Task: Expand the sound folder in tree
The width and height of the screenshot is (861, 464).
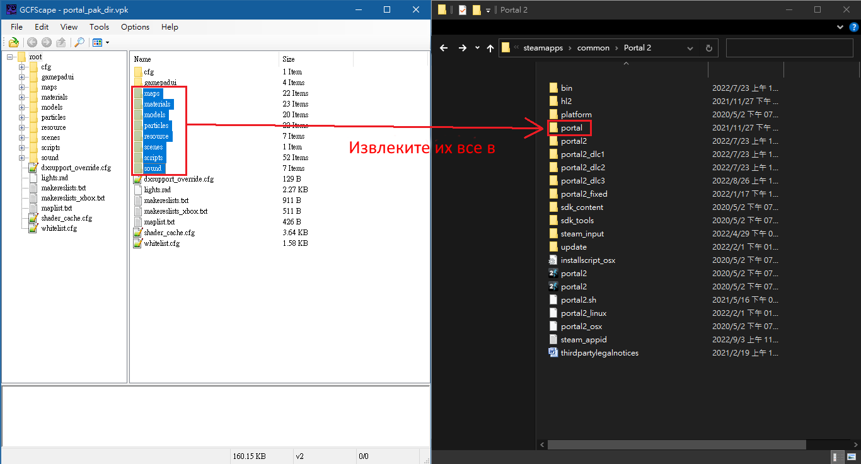Action: coord(21,158)
